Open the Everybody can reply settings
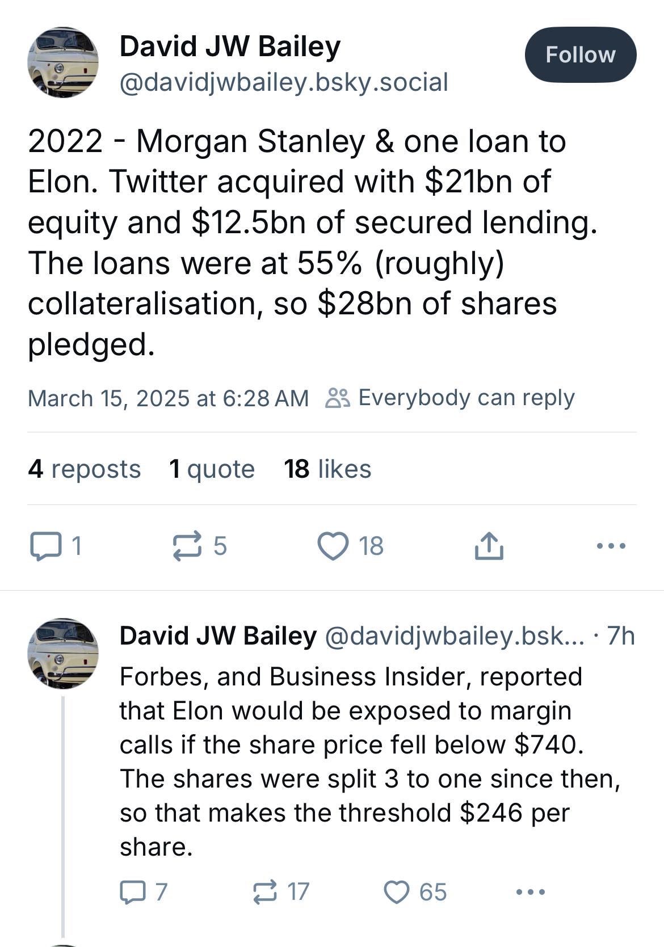Viewport: 664px width, 947px height. click(x=450, y=398)
